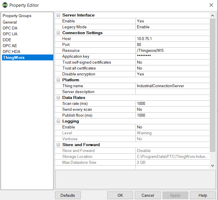Click the Defaults button
Screen dimensions: 218x200
(68, 195)
